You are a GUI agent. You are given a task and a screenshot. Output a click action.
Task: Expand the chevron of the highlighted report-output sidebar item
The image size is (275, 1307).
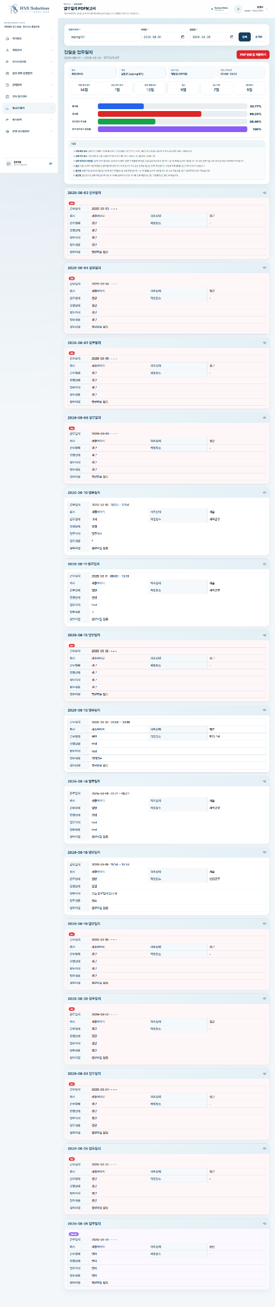(x=53, y=108)
